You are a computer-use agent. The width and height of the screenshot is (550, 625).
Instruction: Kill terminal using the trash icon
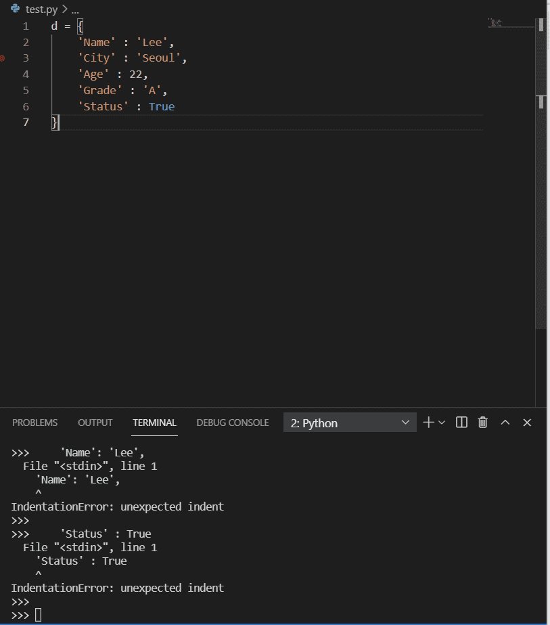click(483, 423)
